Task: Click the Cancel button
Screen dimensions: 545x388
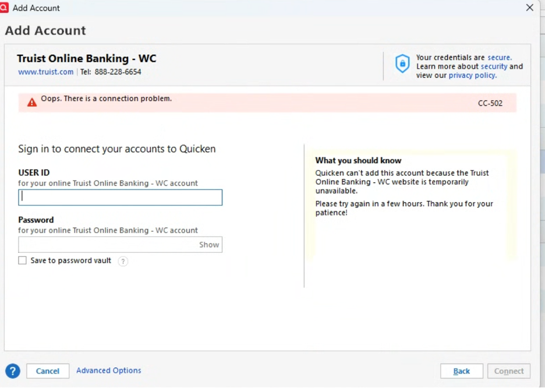Action: pos(48,371)
